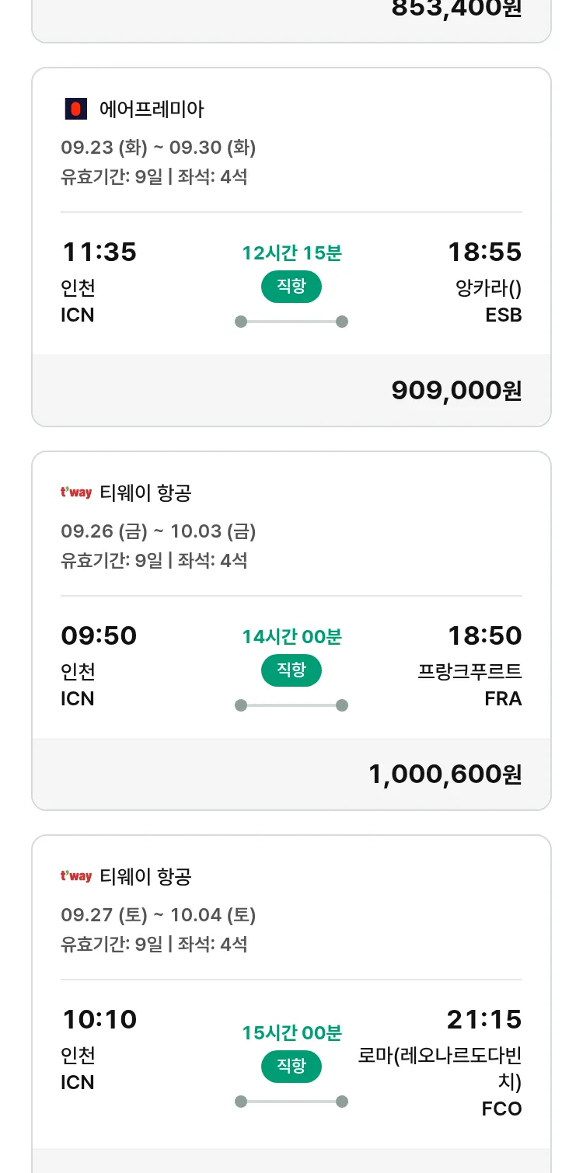Image resolution: width=583 pixels, height=1173 pixels.
Task: Tap the 15시간 00분 flight duration
Action: pos(291,1032)
